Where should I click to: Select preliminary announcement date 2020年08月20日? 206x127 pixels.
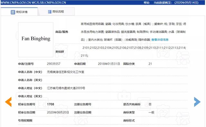(x=58, y=112)
